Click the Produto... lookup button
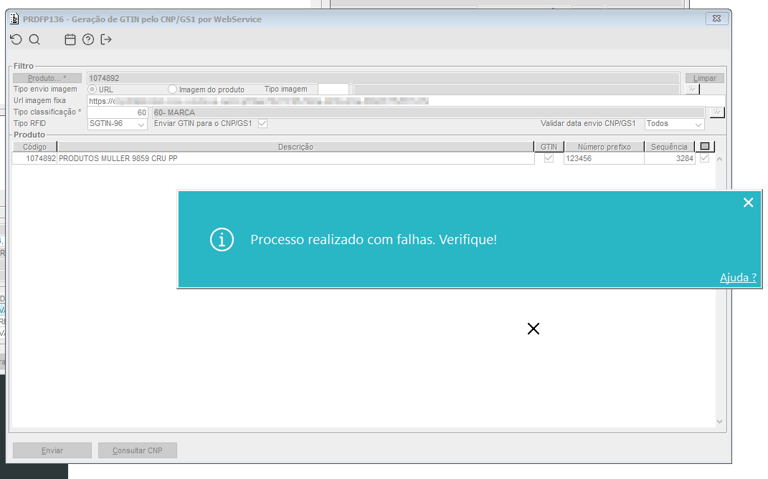The width and height of the screenshot is (768, 479). [47, 78]
